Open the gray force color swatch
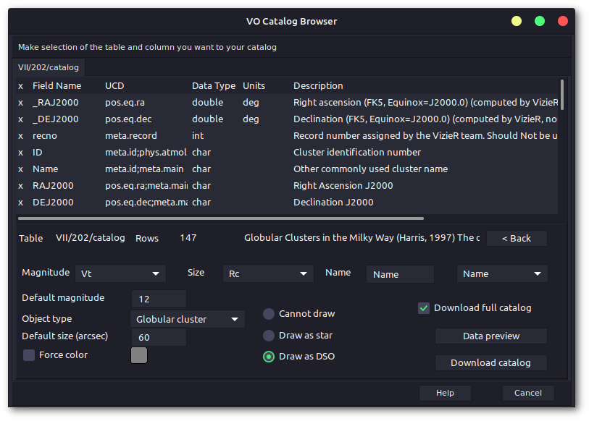 coord(139,355)
